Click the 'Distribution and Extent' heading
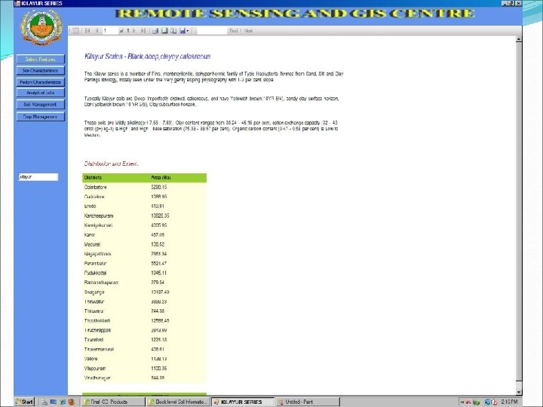This screenshot has height=407, width=543. (x=111, y=164)
